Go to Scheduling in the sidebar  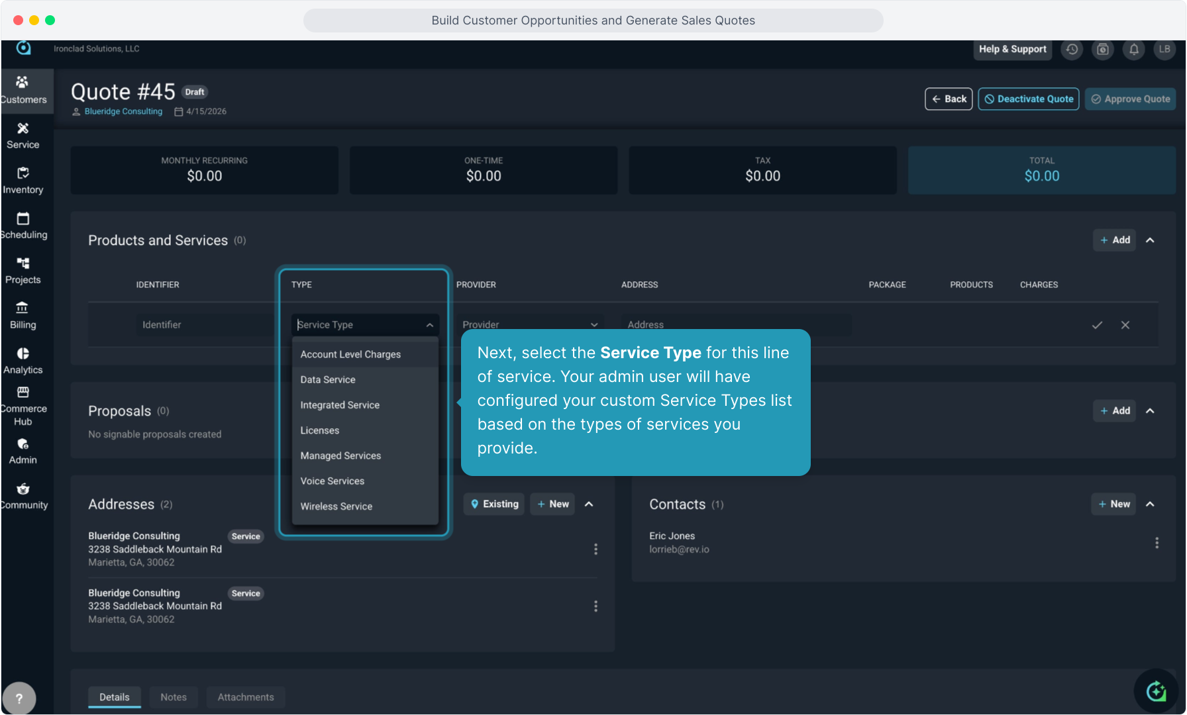23,226
